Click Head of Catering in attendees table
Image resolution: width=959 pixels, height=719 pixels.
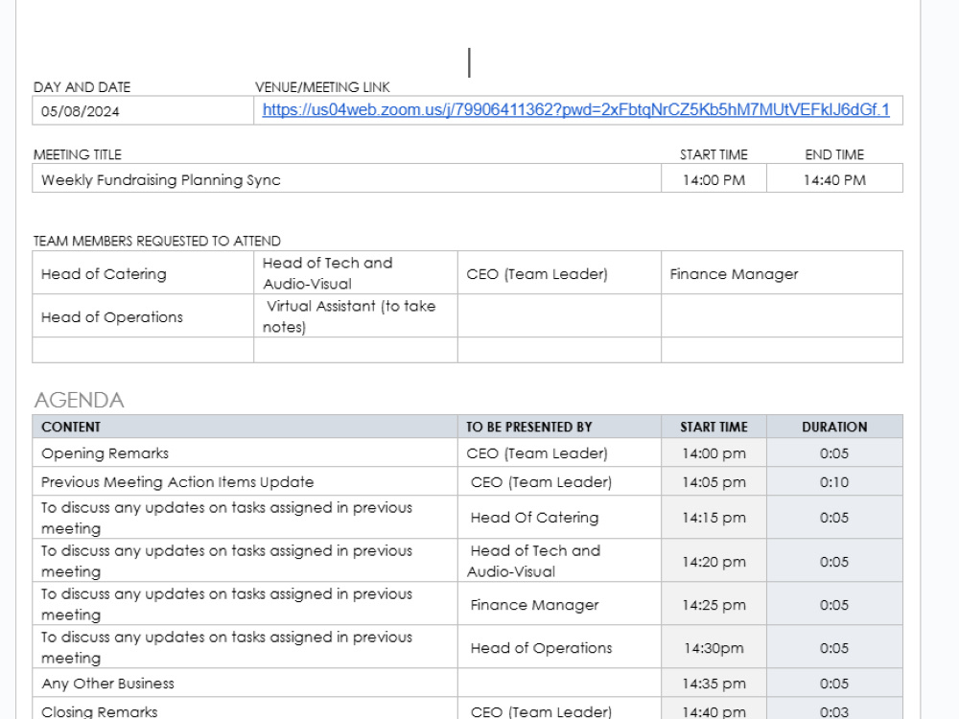tap(143, 273)
